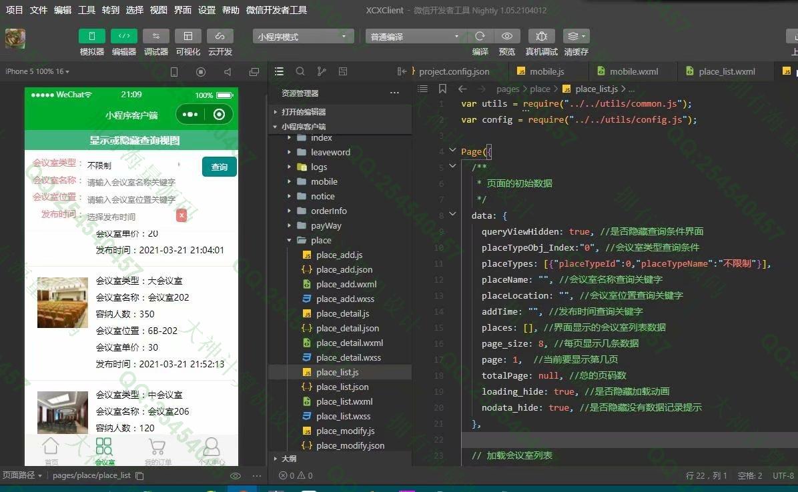Open the source control branch icon
This screenshot has height=492, width=798.
pyautogui.click(x=322, y=71)
